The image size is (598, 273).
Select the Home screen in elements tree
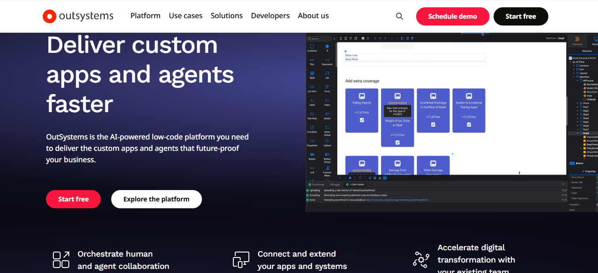[x=585, y=103]
